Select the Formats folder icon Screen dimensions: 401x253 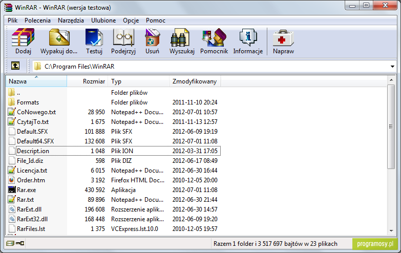point(11,102)
